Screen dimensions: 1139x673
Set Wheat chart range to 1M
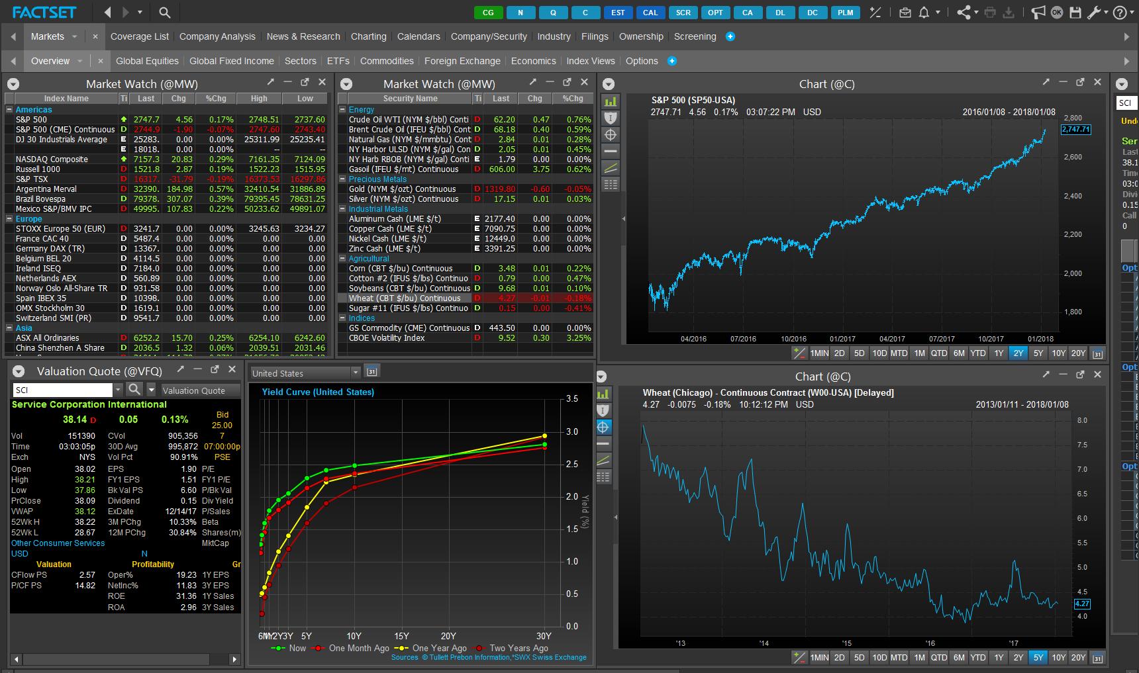(x=919, y=657)
